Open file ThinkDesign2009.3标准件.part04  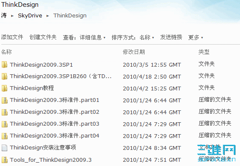(x=55, y=136)
